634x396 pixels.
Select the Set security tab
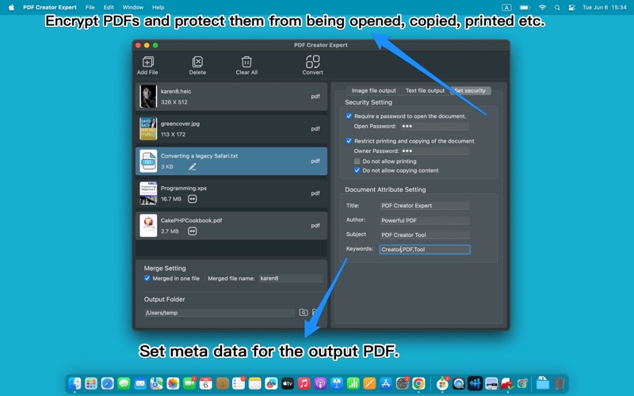pos(470,90)
